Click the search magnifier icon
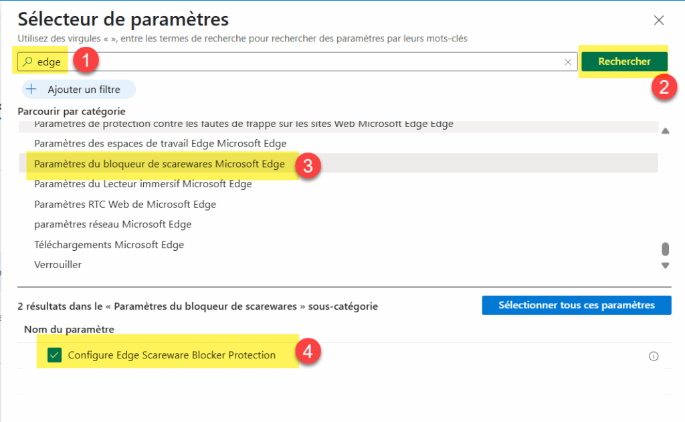 click(27, 62)
